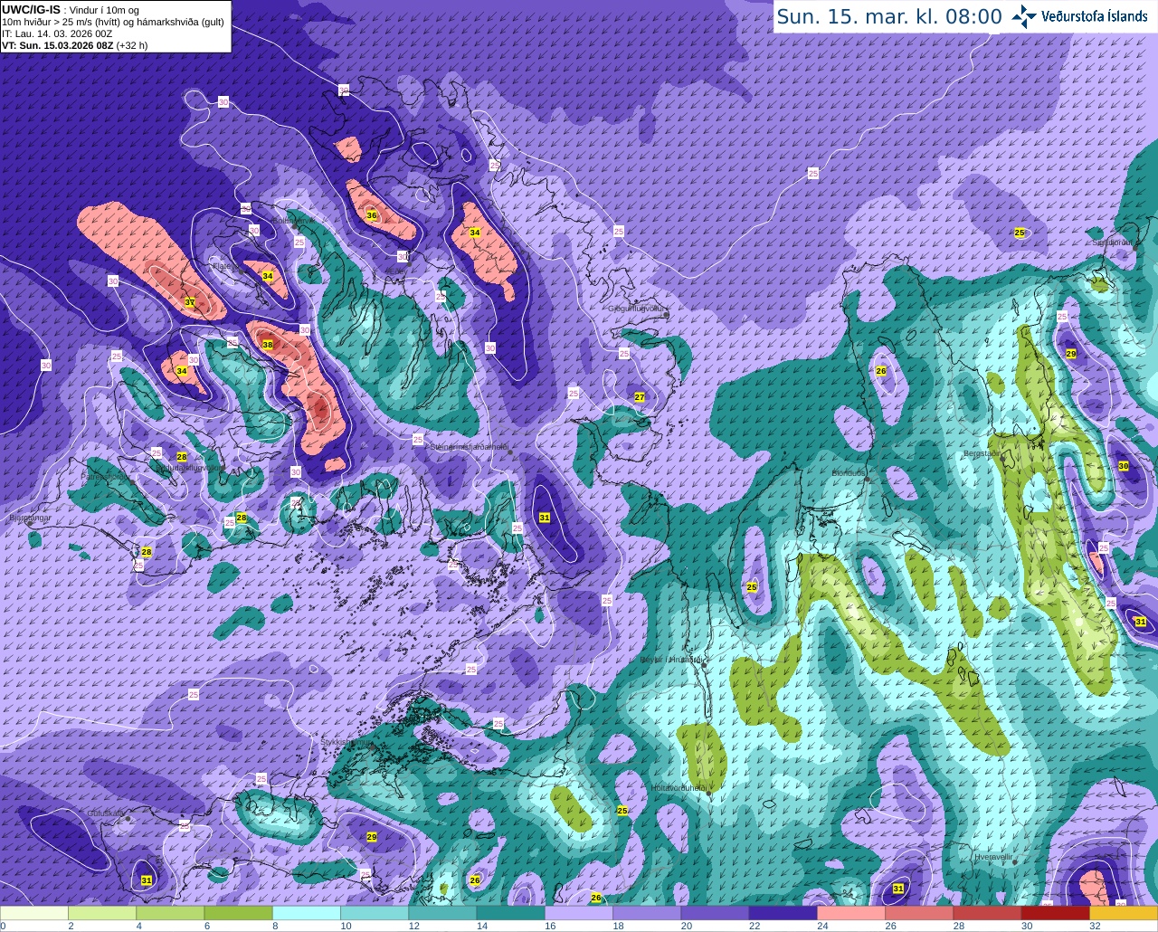Click the Steingrímsfjarðarheiði station label
1158x932 pixels.
point(469,447)
